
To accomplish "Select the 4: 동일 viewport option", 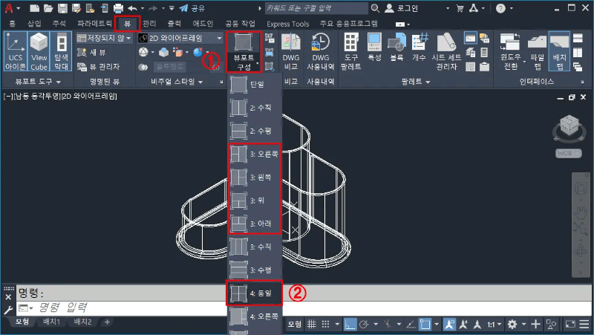I will pyautogui.click(x=255, y=293).
